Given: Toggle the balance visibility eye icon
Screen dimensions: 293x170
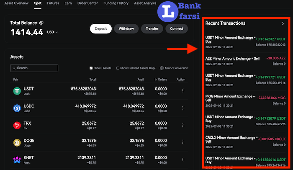Looking at the screenshot, I should (41, 23).
